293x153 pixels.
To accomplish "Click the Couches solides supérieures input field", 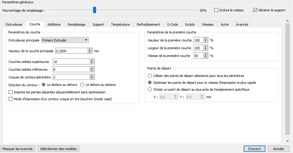I will click(x=71, y=62).
